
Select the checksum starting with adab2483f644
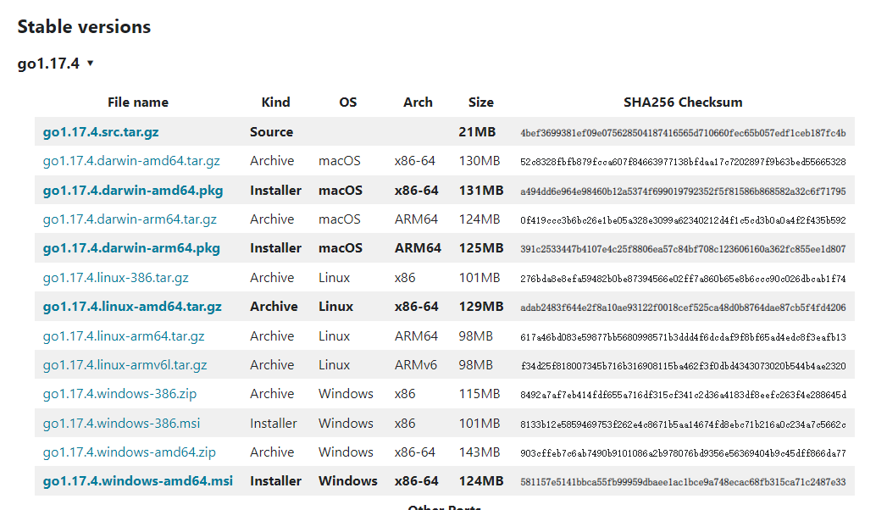click(x=683, y=308)
